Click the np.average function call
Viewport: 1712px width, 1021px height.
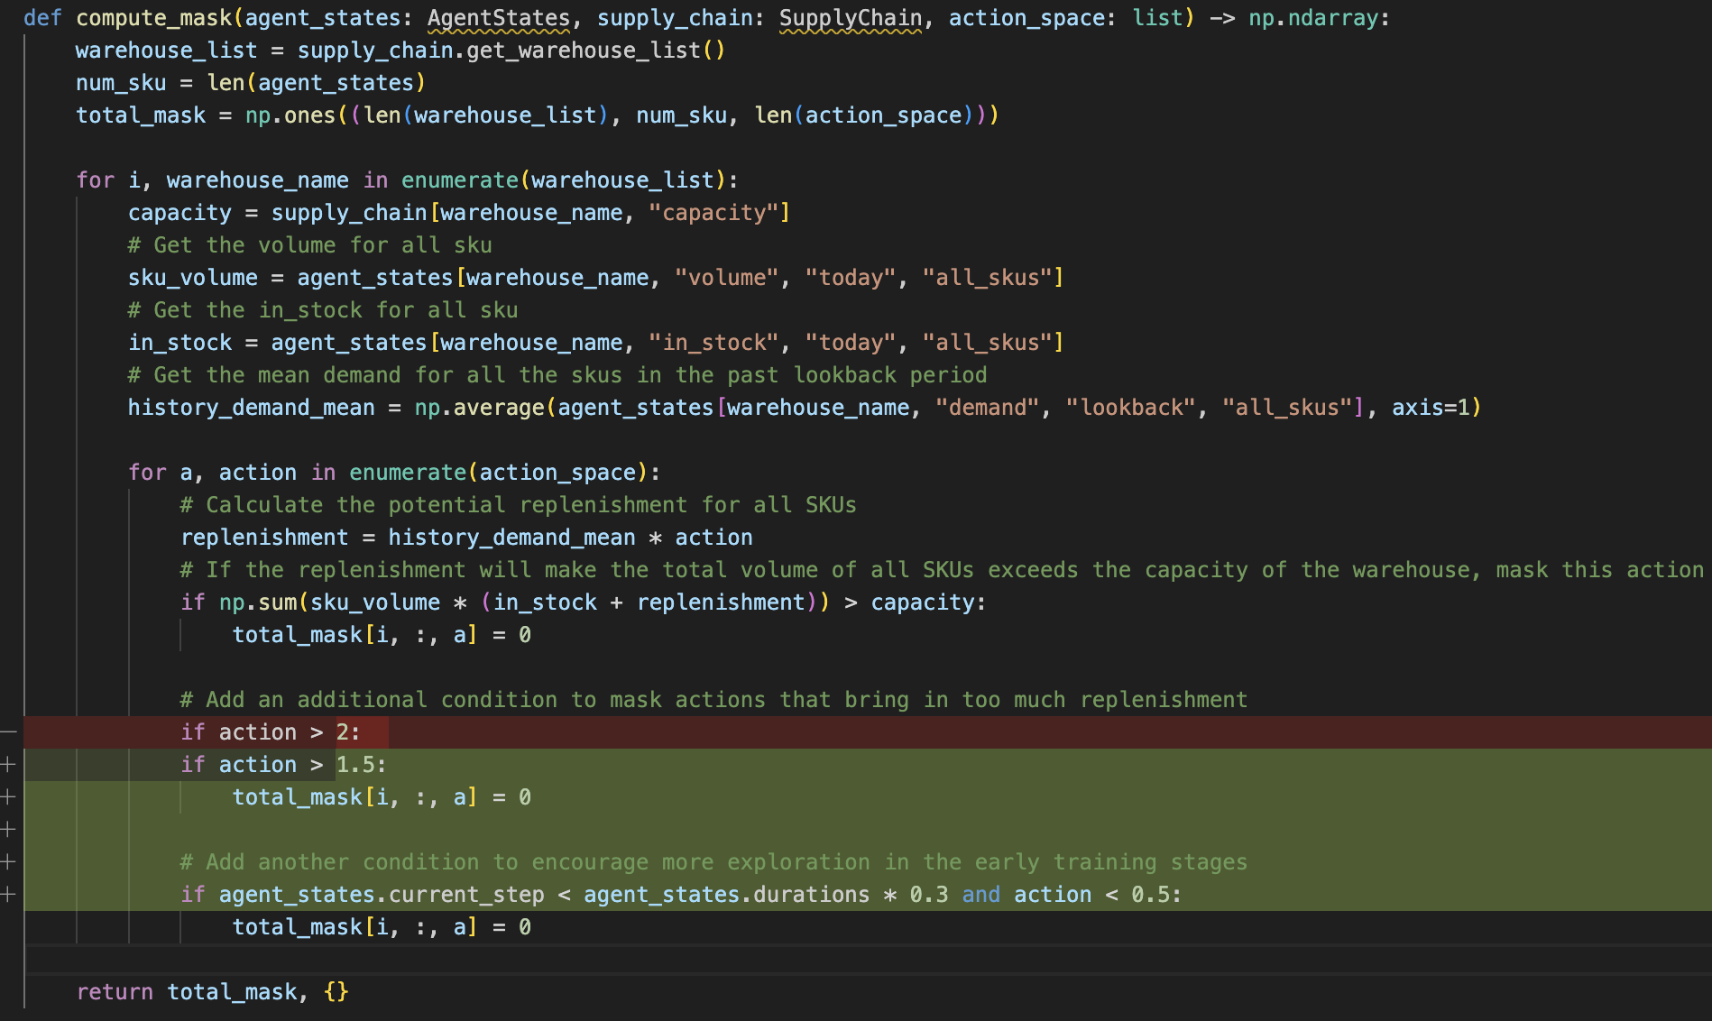coord(479,408)
